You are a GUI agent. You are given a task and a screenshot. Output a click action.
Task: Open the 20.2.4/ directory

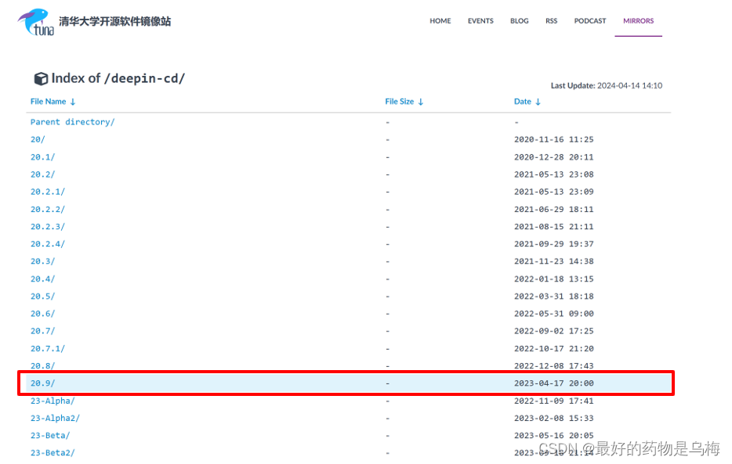(x=51, y=243)
